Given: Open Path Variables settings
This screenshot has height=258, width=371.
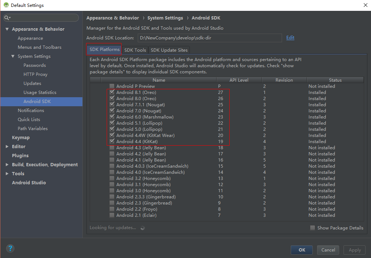Looking at the screenshot, I should [x=33, y=128].
